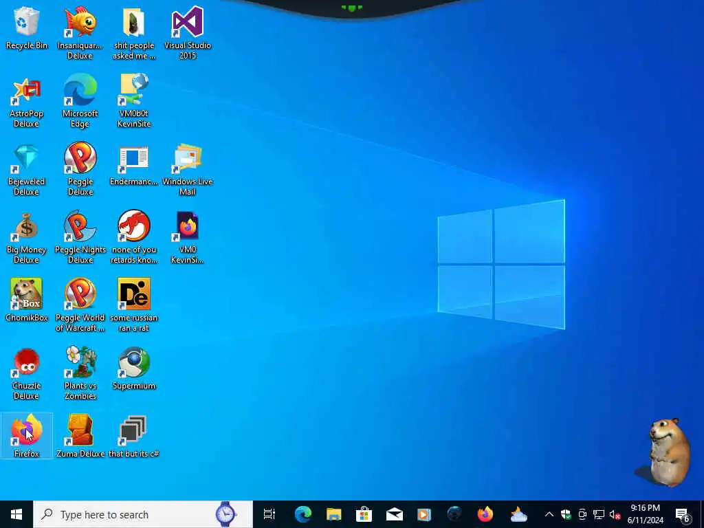Select the Zuma Deluxe shortcut
The height and width of the screenshot is (528, 704).
coord(80,435)
